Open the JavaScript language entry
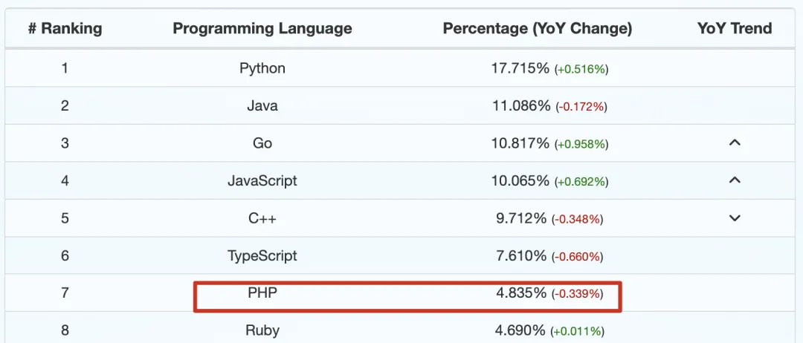803x343 pixels. click(x=262, y=180)
